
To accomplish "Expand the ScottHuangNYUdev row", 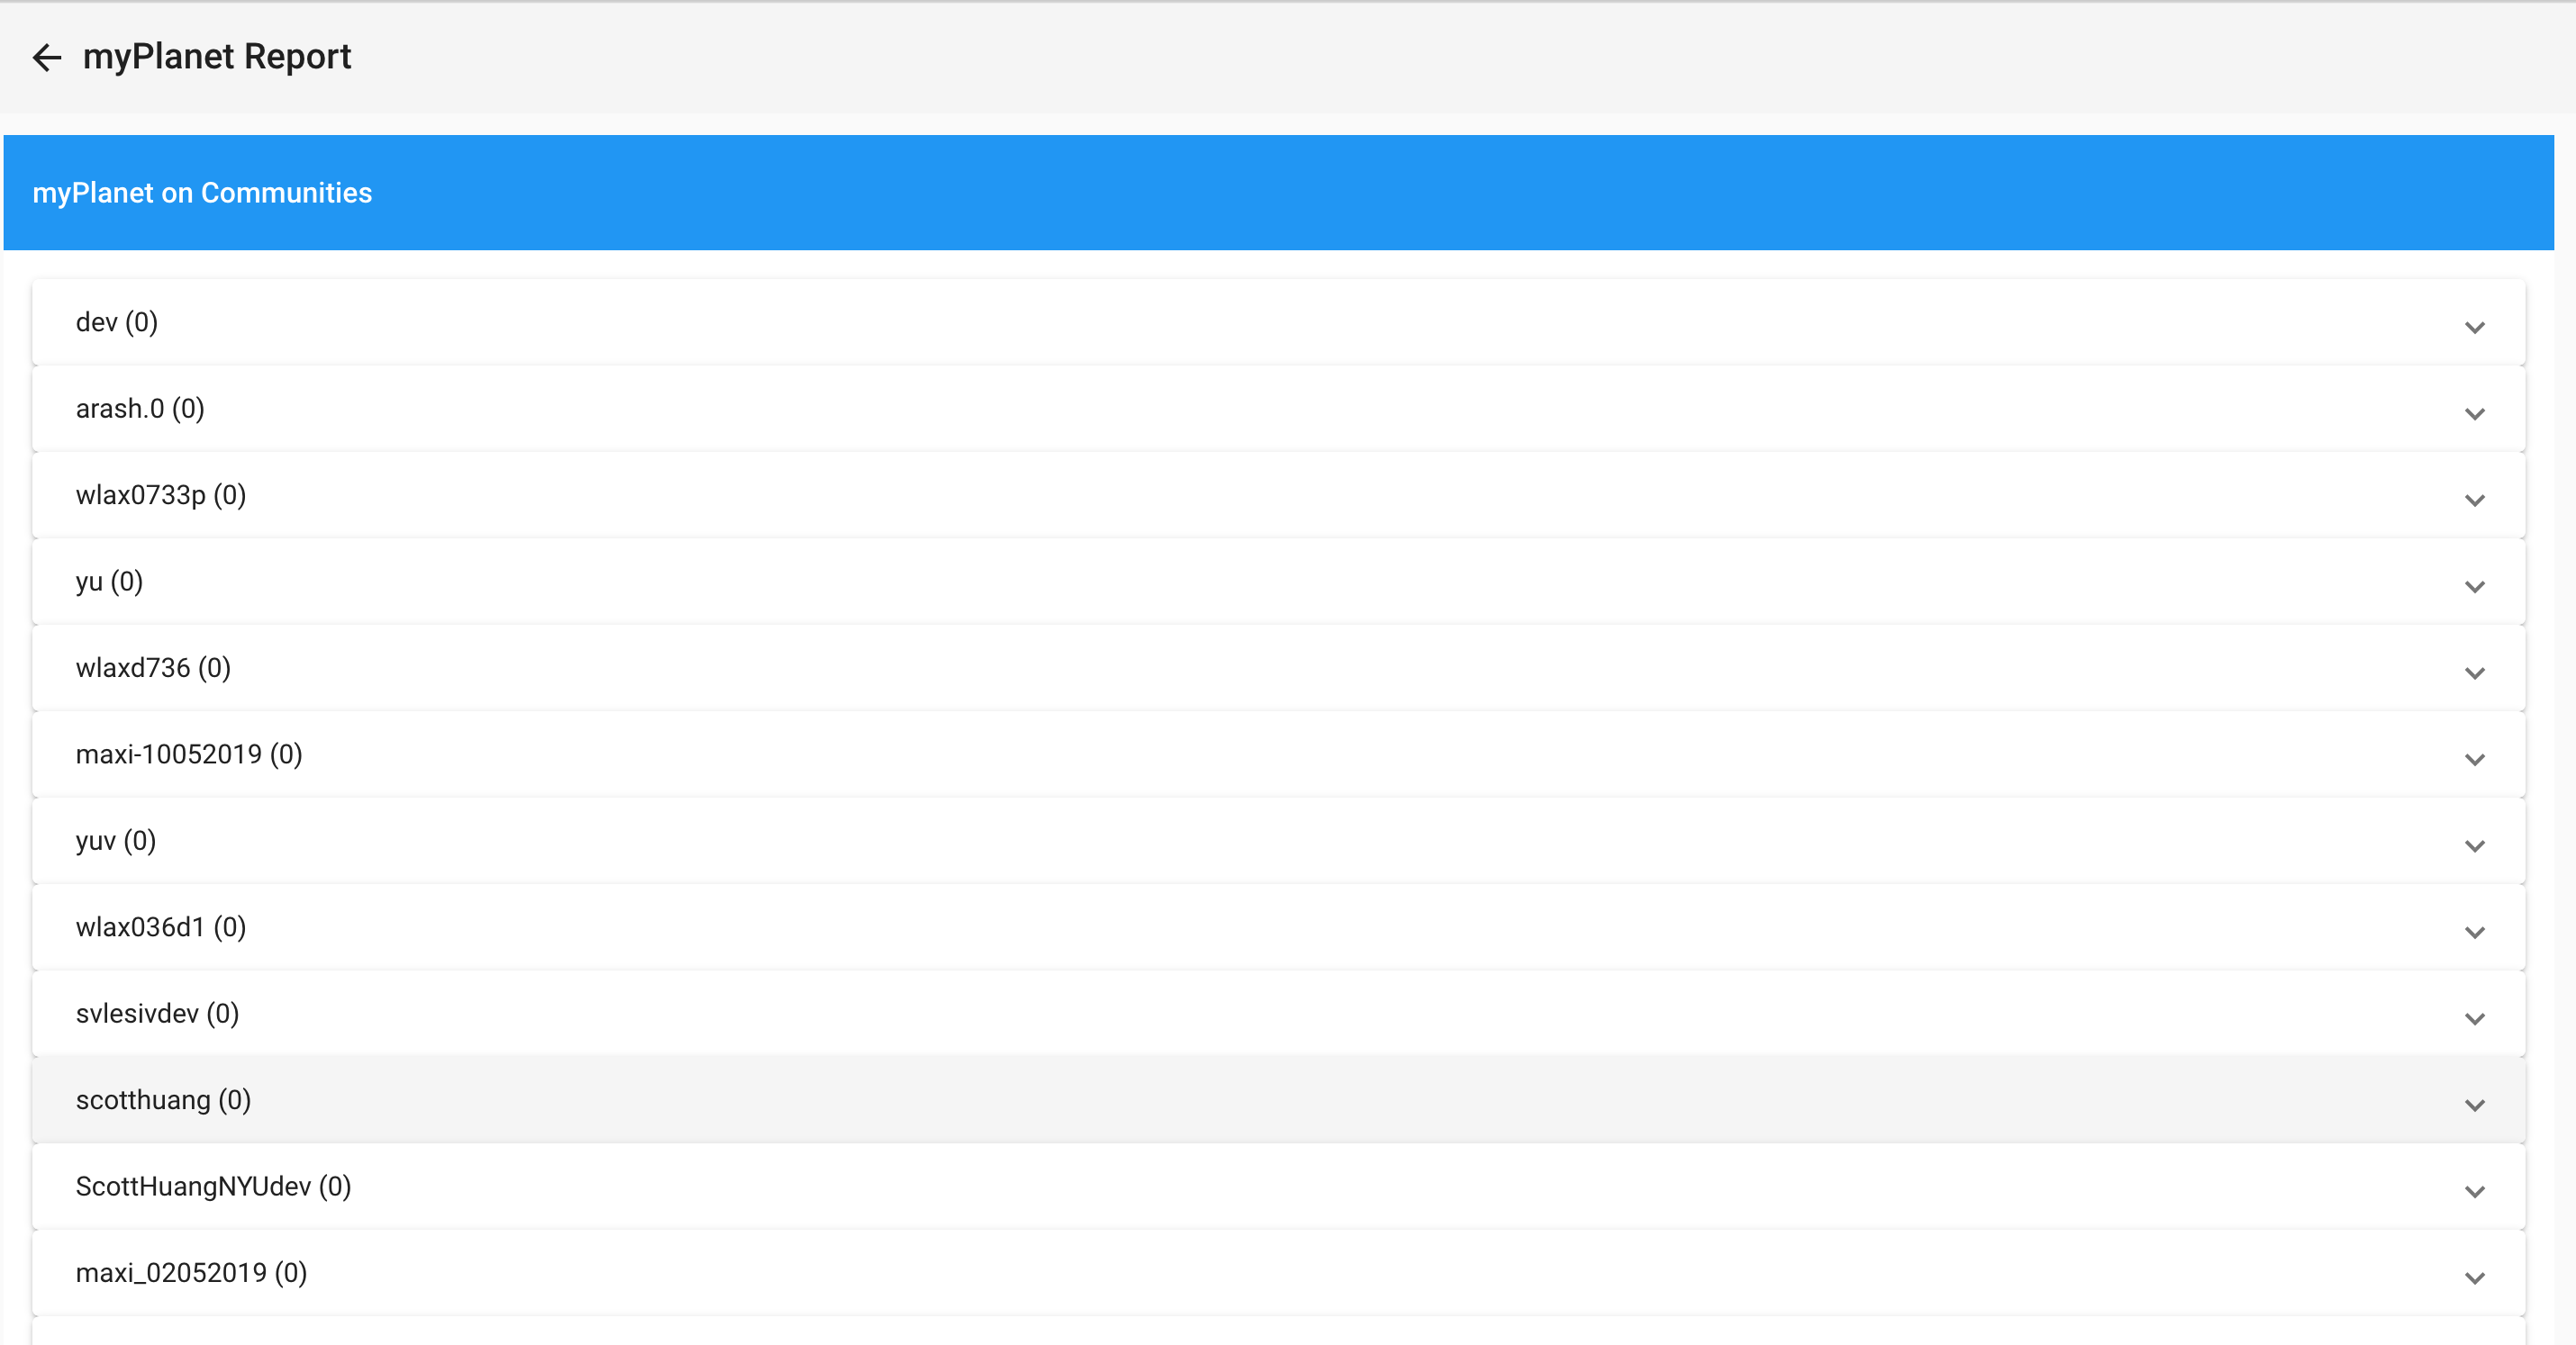I will [2476, 1191].
